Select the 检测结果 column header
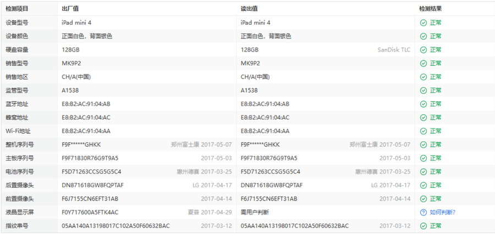 click(430, 9)
